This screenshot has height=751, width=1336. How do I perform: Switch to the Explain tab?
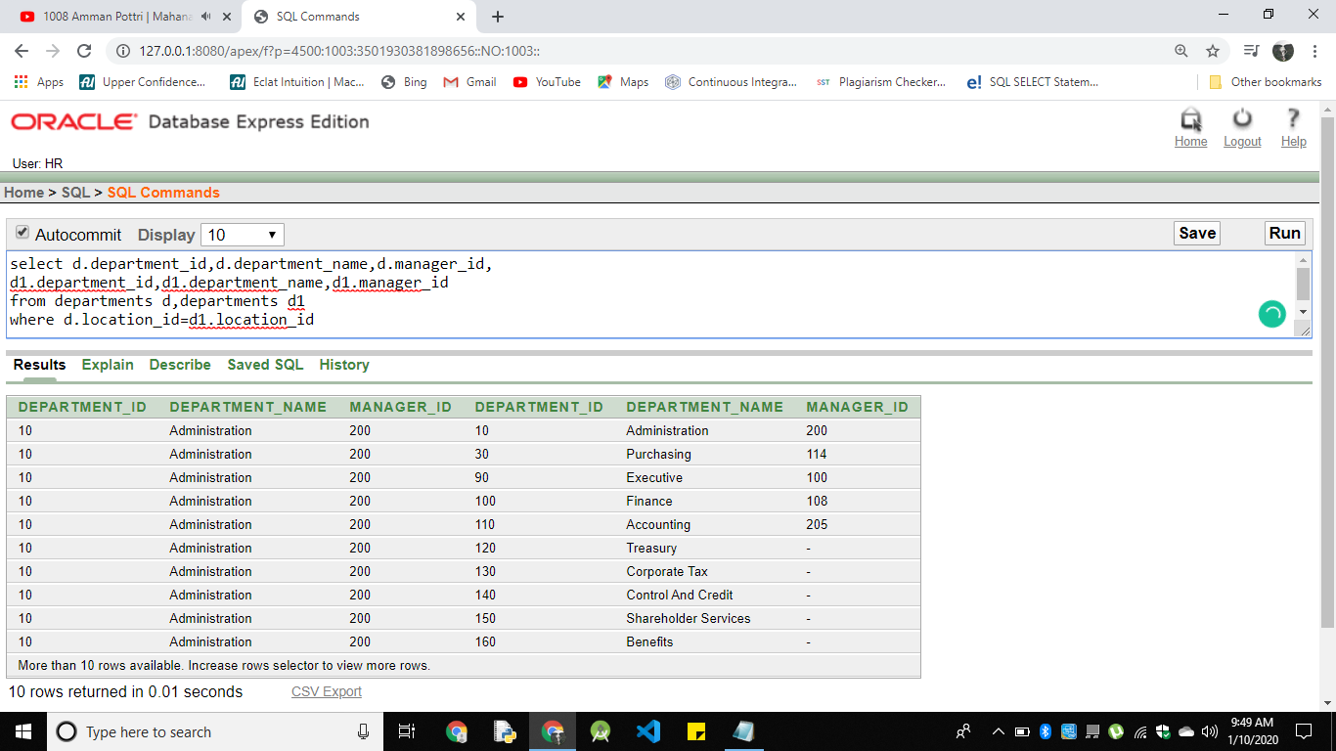point(108,365)
